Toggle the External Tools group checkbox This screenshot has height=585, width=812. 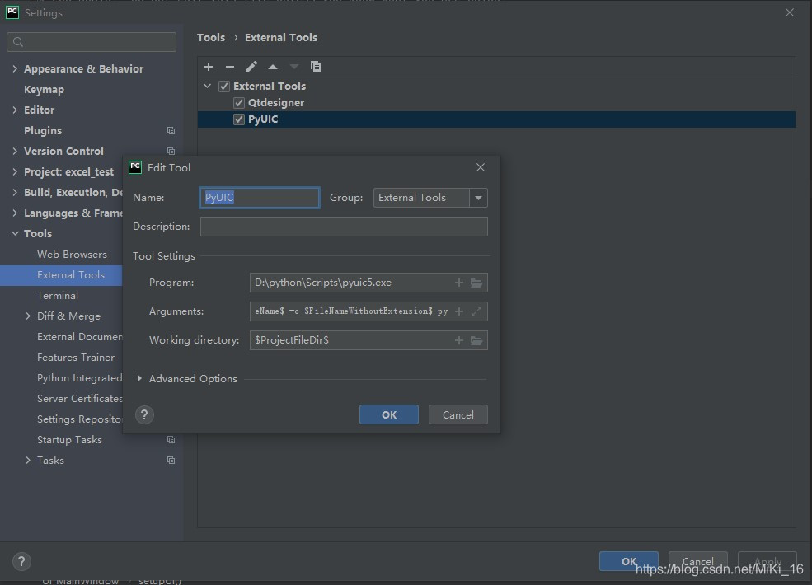pyautogui.click(x=223, y=86)
